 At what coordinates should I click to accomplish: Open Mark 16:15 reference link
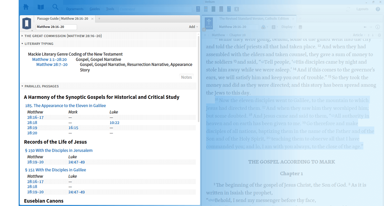(73, 128)
